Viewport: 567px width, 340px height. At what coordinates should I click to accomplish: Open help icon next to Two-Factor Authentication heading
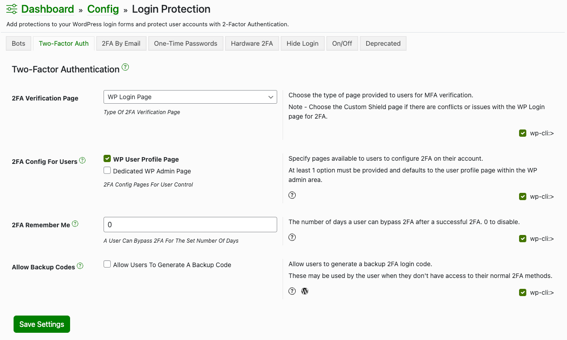click(125, 67)
